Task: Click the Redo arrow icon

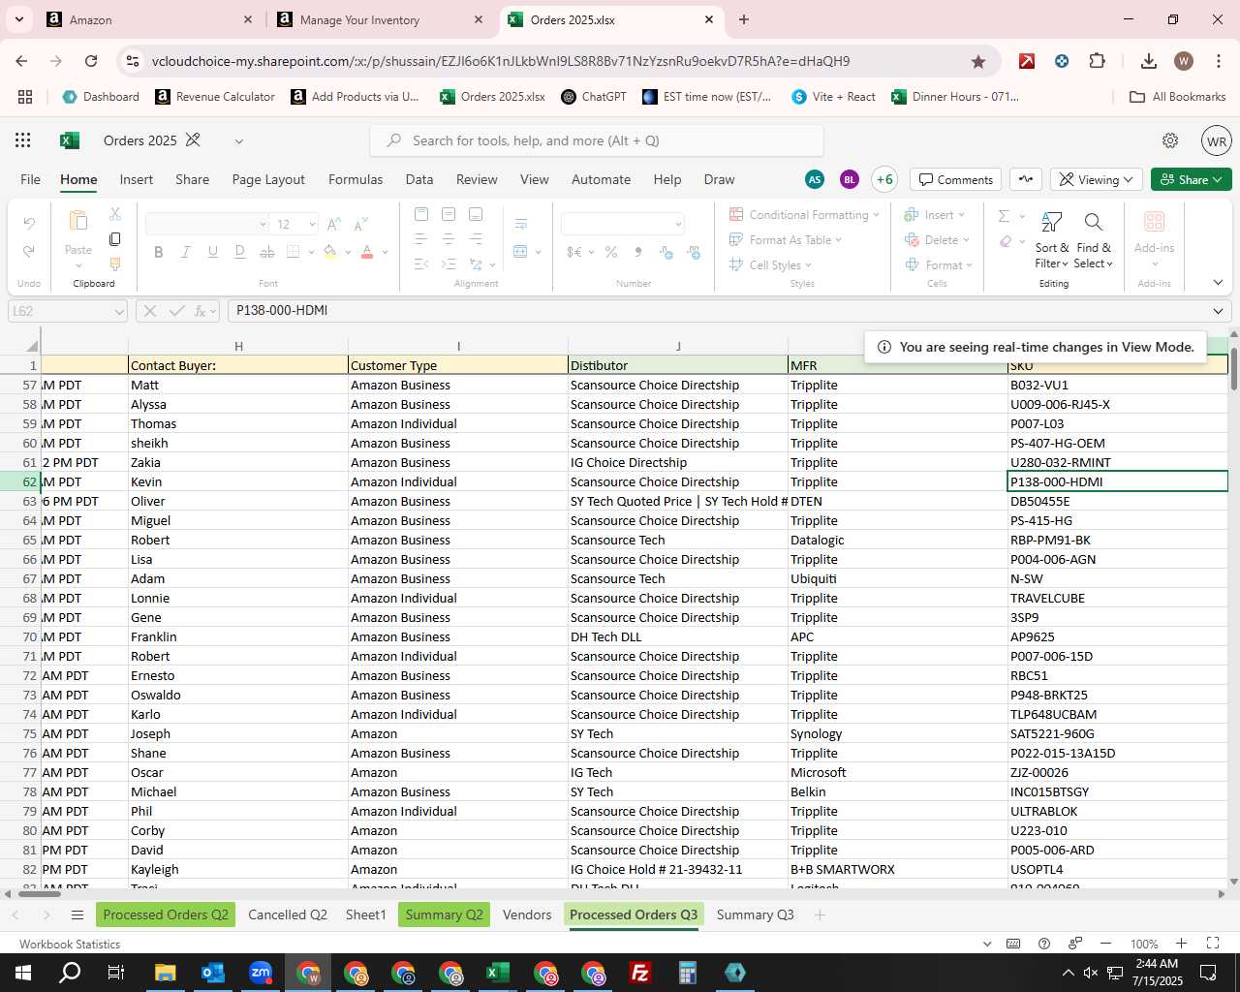Action: pos(29,251)
